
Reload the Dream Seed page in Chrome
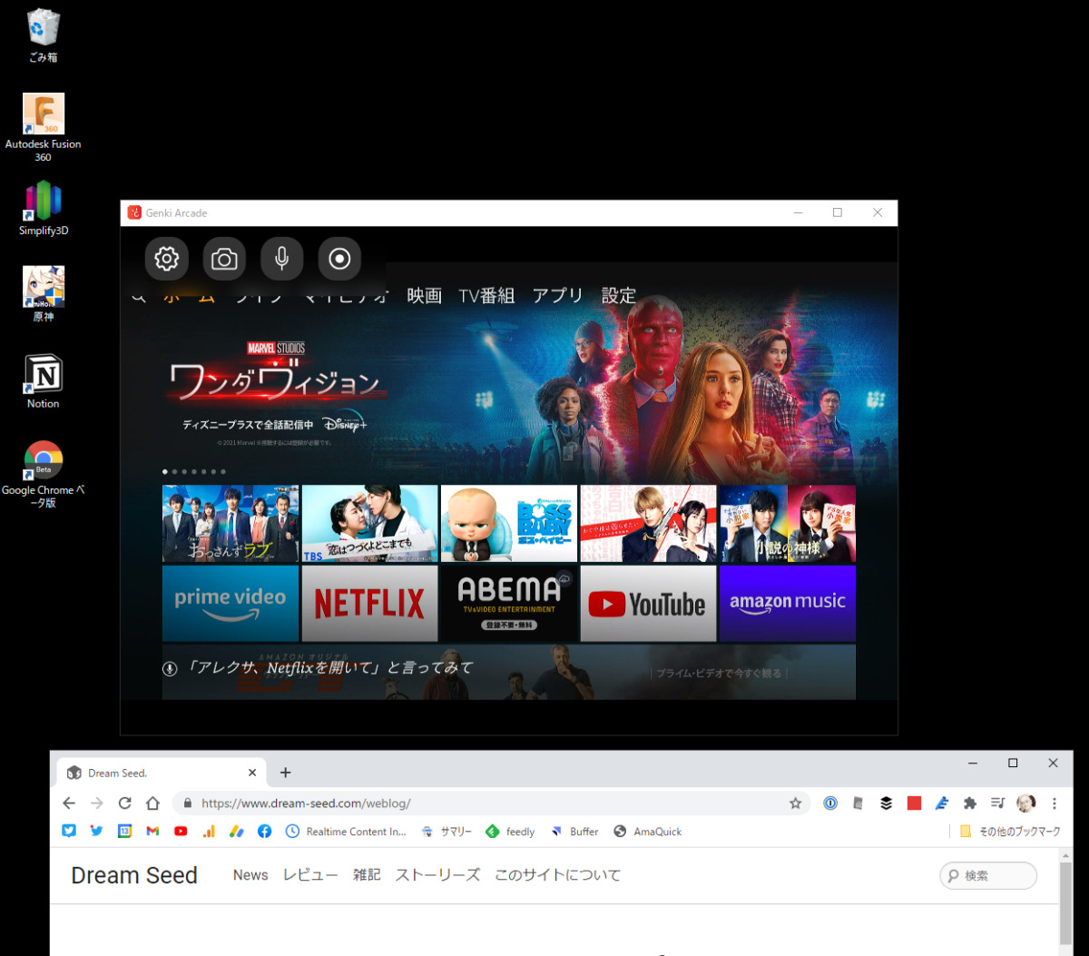(x=125, y=803)
